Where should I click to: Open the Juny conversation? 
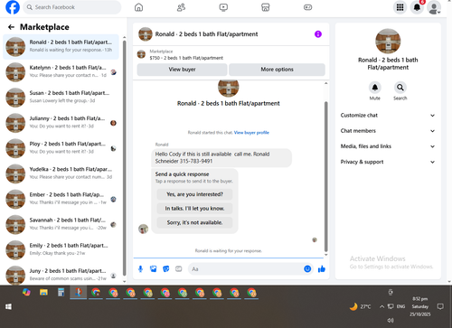61,275
